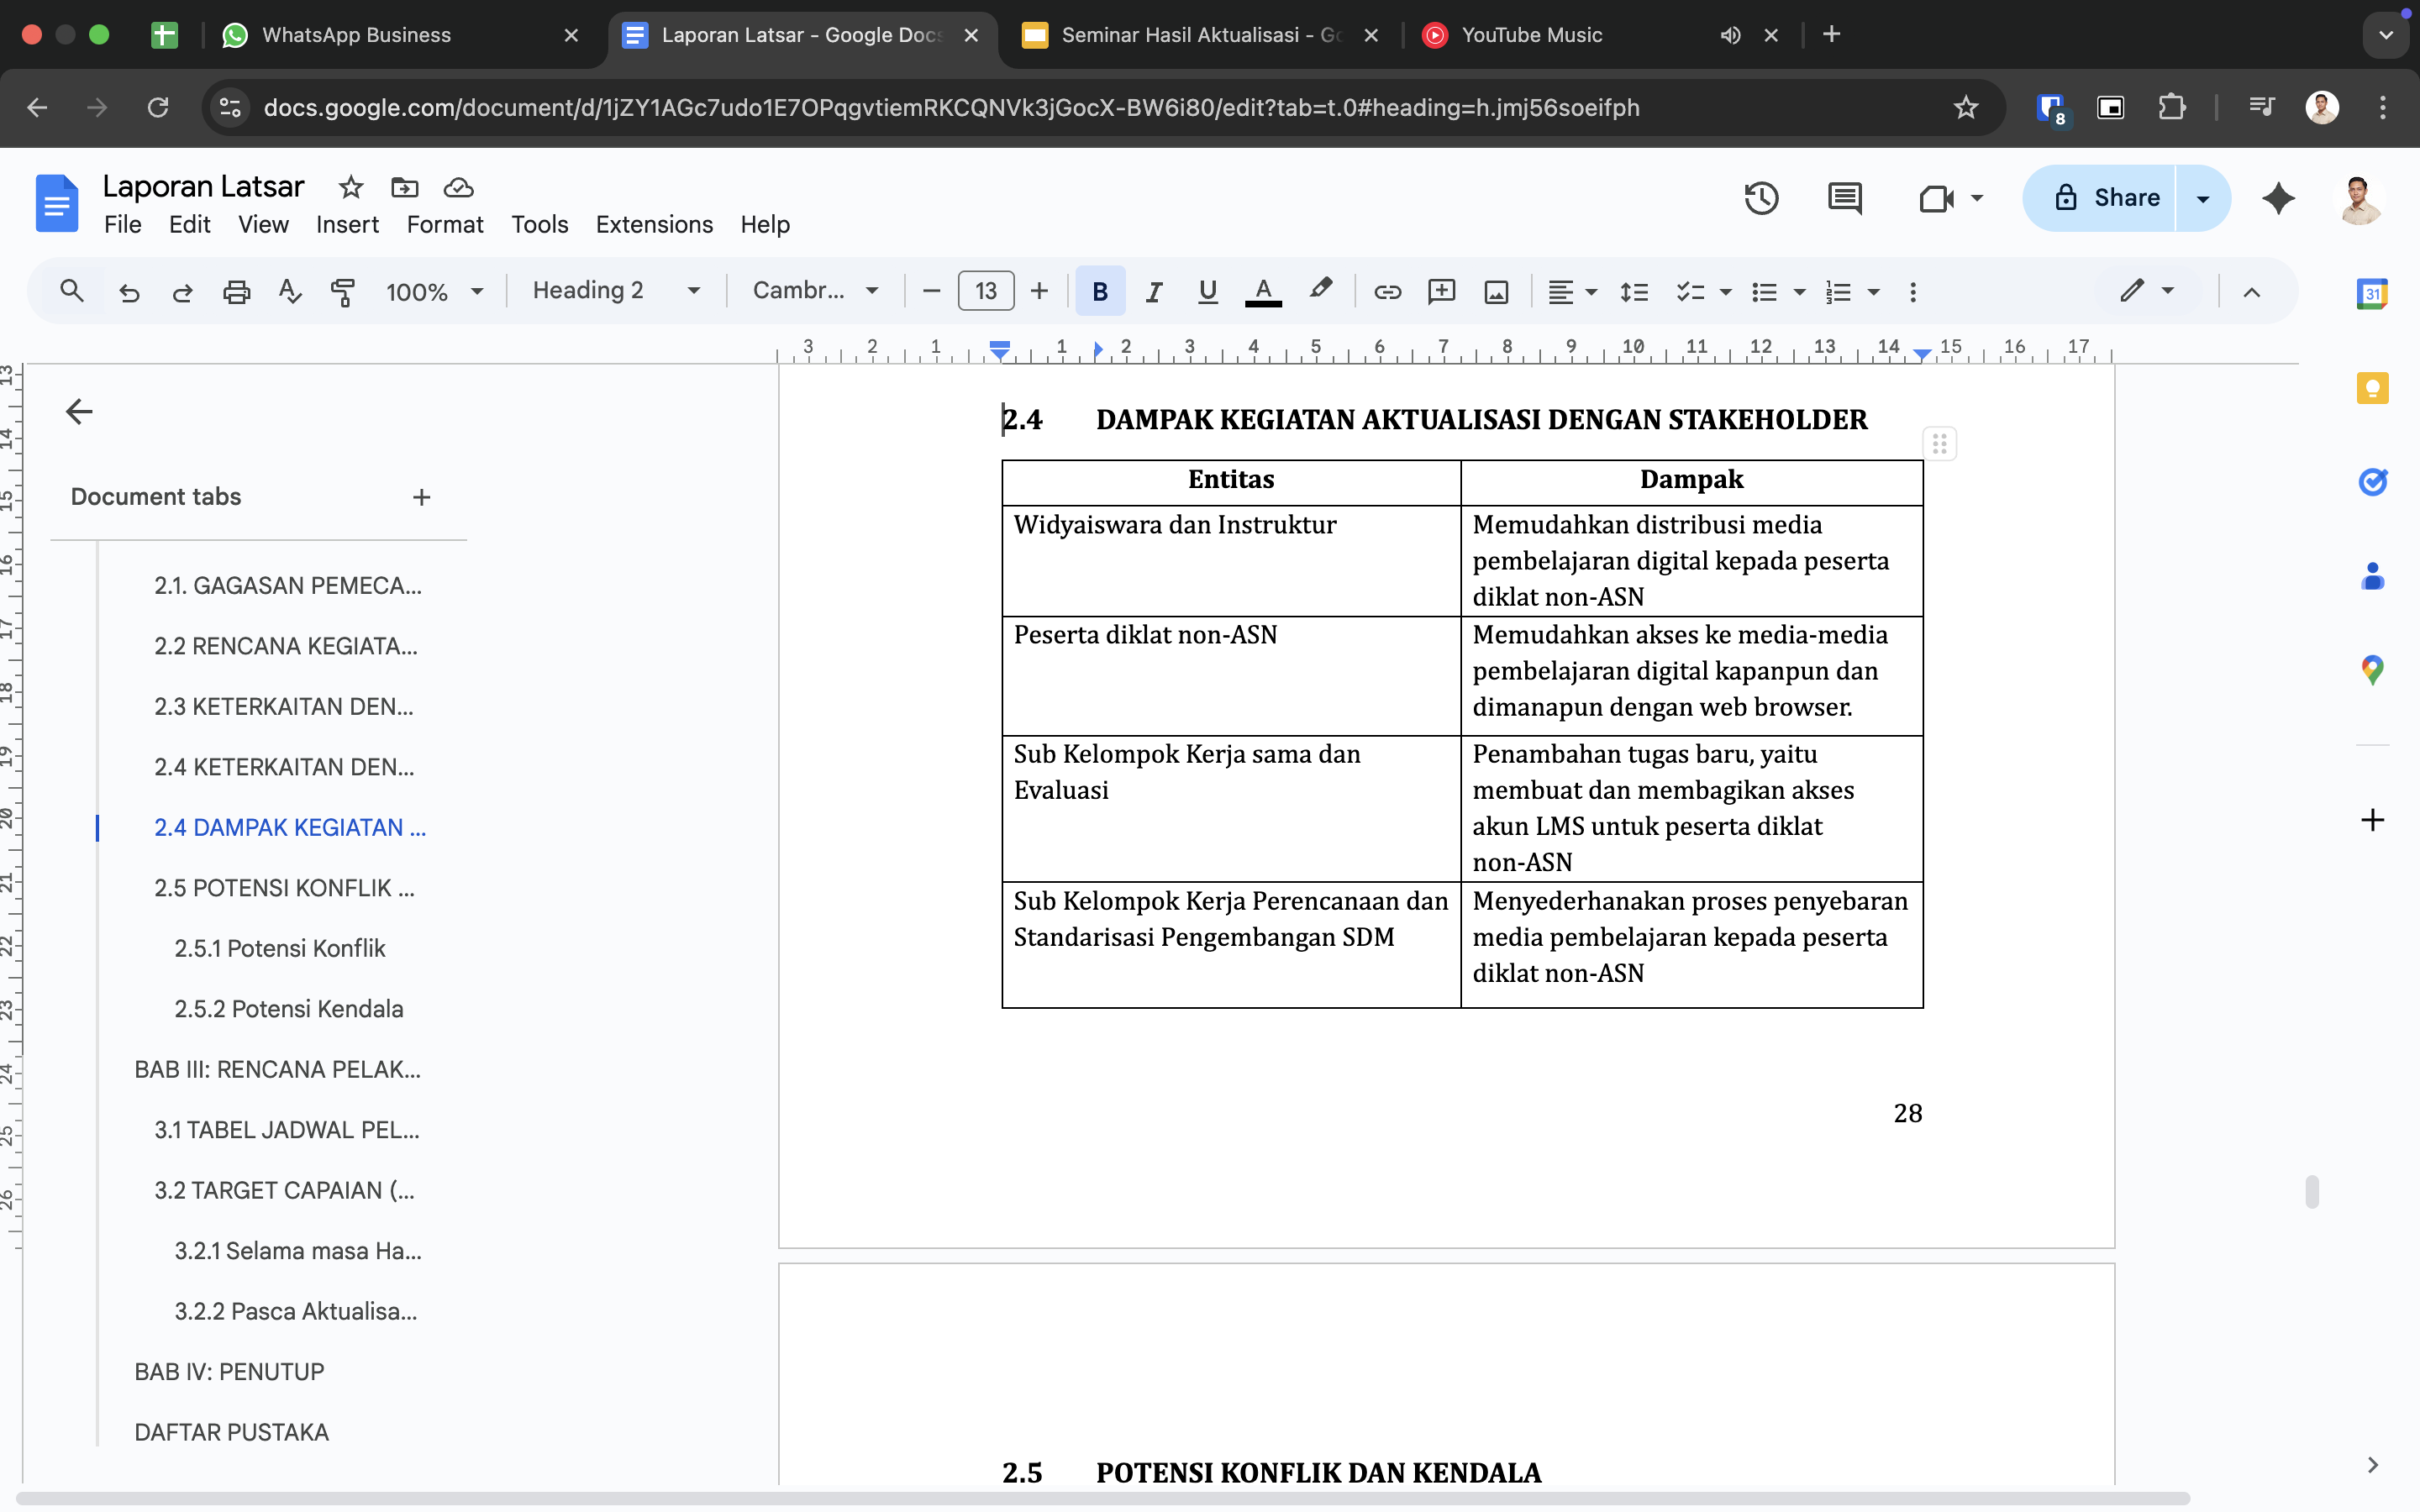The height and width of the screenshot is (1512, 2420).
Task: Open the Cambria font dropdown
Action: (815, 291)
